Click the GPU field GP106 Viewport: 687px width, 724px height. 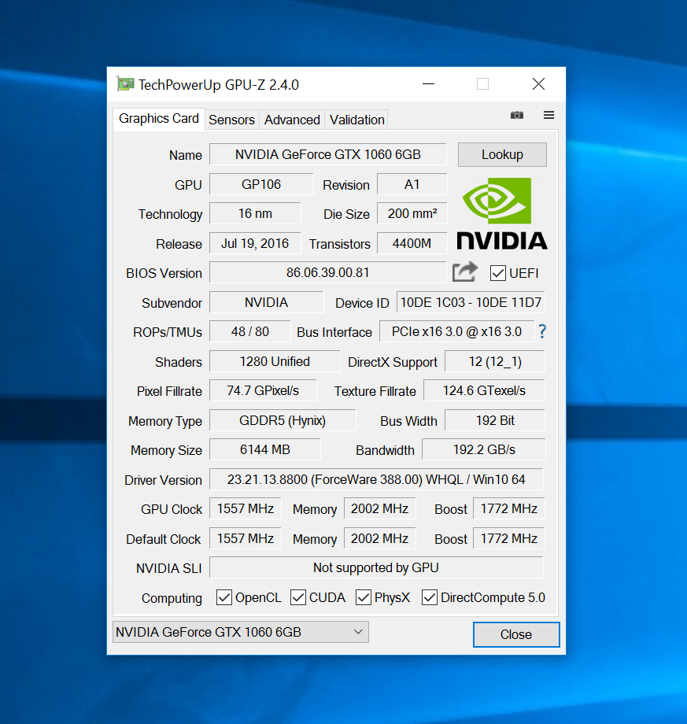tap(261, 184)
